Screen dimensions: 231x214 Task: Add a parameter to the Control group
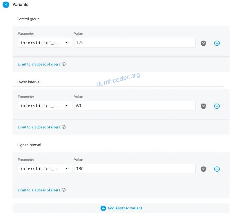(217, 43)
